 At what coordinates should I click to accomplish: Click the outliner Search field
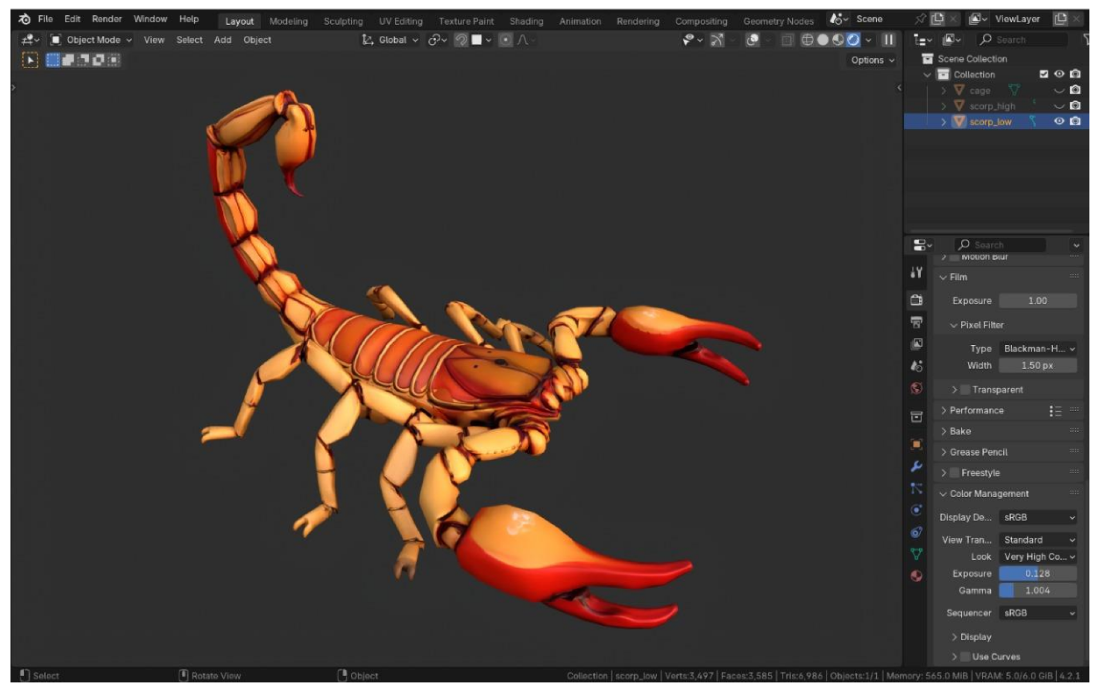tap(1023, 40)
